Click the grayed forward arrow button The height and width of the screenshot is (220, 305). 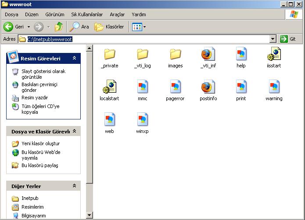[x=39, y=27]
